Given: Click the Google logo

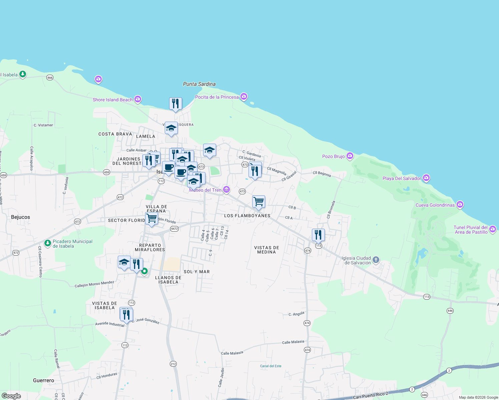Looking at the screenshot, I should point(11,396).
